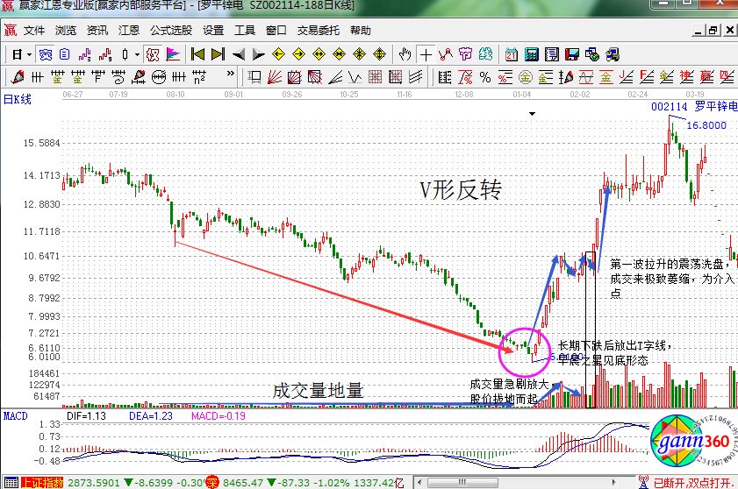Jump to first bar with skip-start arrow

click(x=197, y=54)
